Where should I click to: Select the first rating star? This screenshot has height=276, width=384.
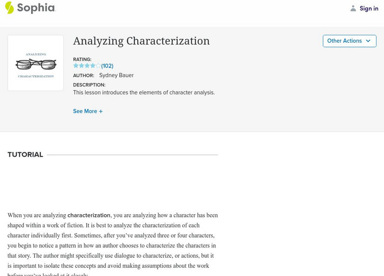click(x=76, y=66)
